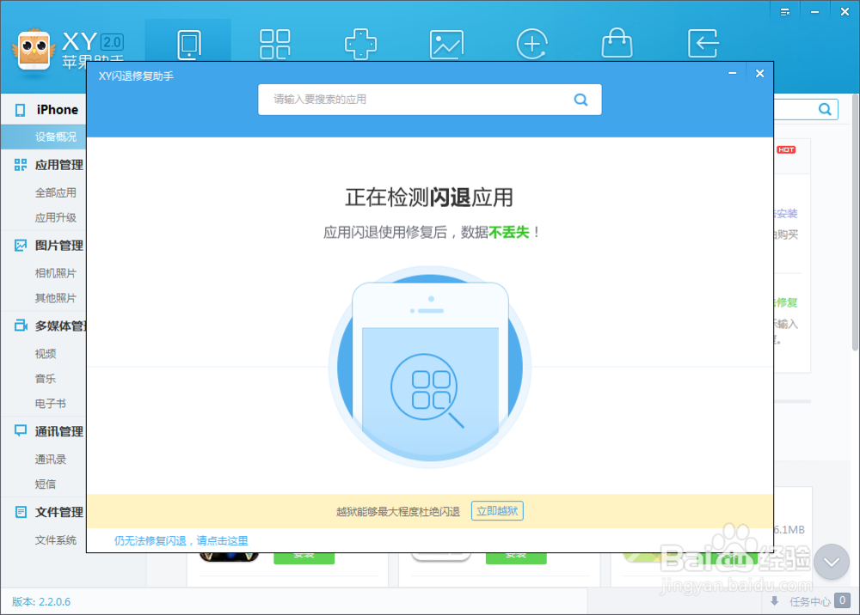
Task: Open 相机照片 in sidebar
Action: (55, 273)
